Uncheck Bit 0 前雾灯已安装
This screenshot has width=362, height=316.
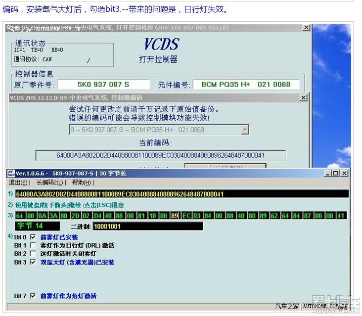click(33, 237)
